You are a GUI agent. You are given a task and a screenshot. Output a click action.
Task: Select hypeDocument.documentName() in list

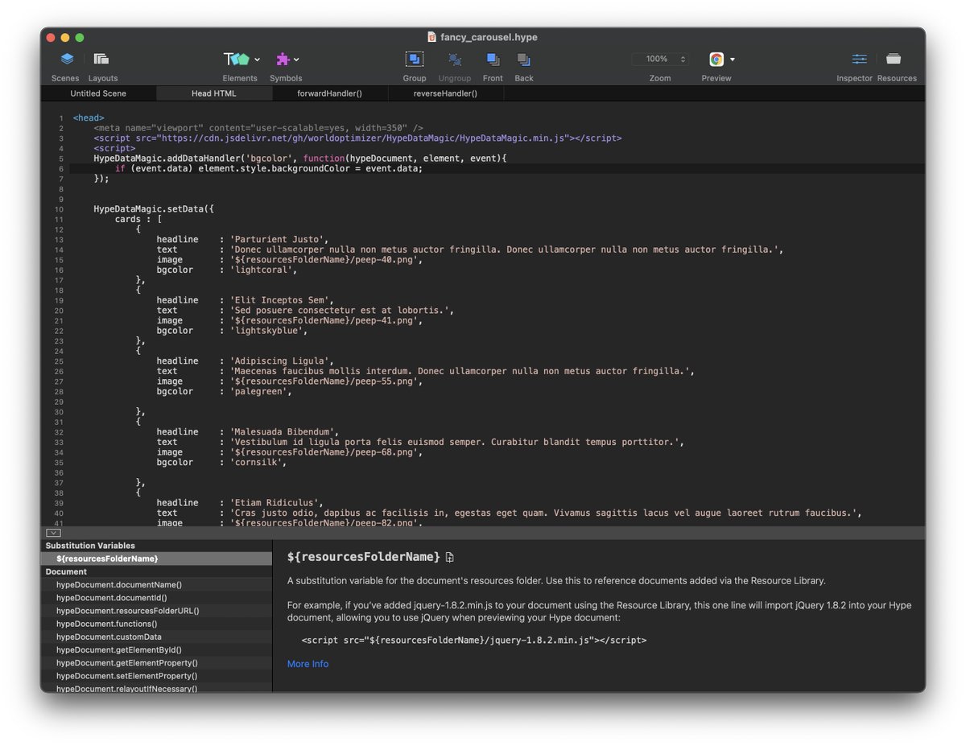pos(156,585)
